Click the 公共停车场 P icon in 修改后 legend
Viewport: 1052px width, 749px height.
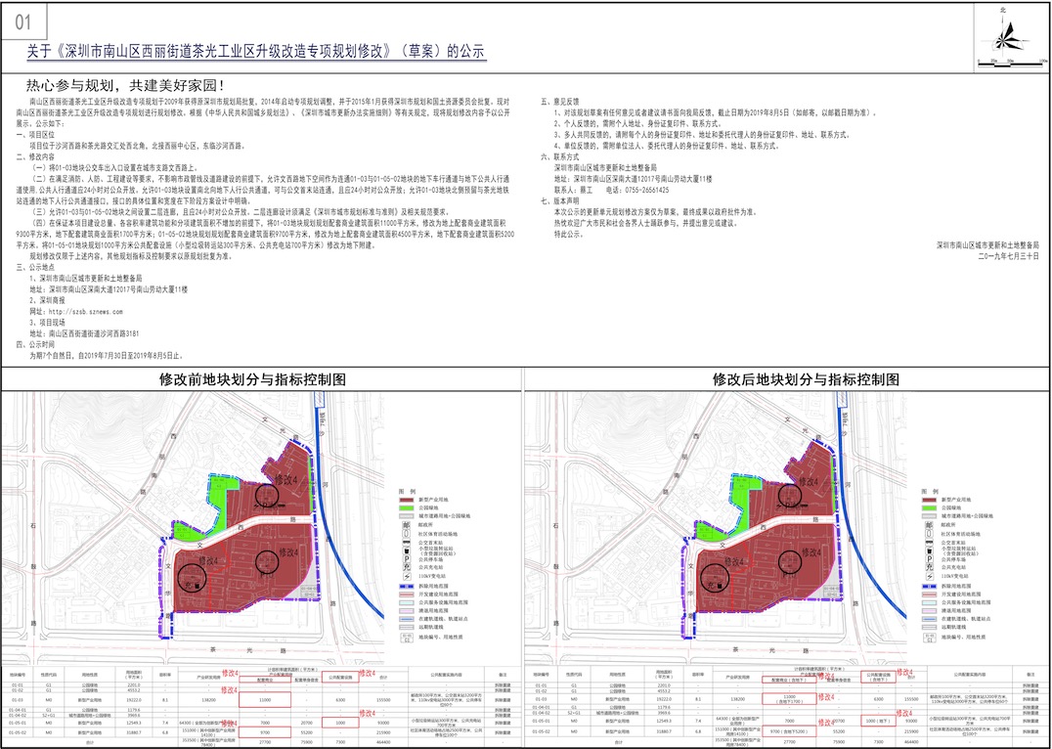[x=929, y=558]
